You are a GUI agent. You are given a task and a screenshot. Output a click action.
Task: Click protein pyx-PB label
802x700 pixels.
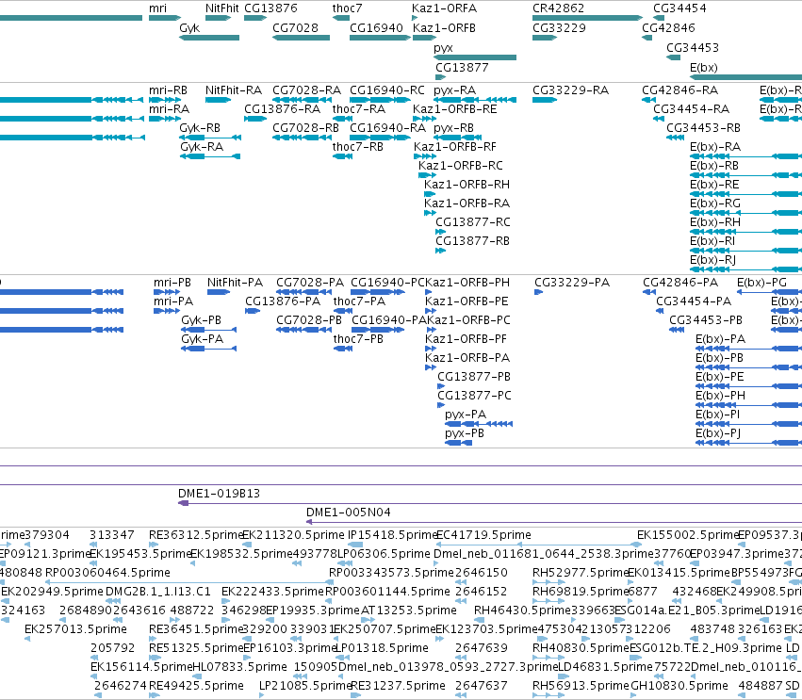pyautogui.click(x=465, y=433)
